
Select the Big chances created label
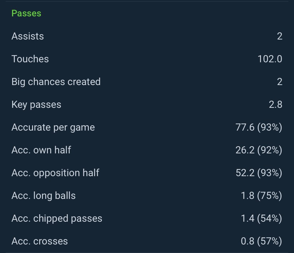click(x=56, y=82)
